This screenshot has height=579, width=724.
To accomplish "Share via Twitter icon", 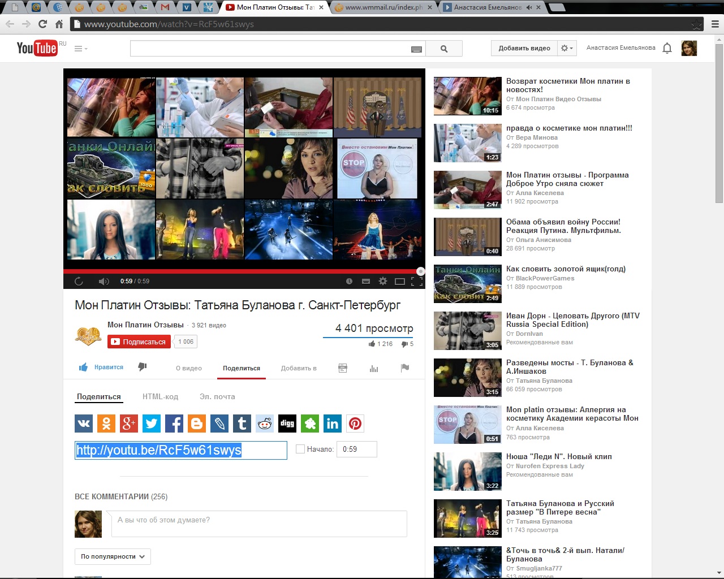I will click(152, 424).
